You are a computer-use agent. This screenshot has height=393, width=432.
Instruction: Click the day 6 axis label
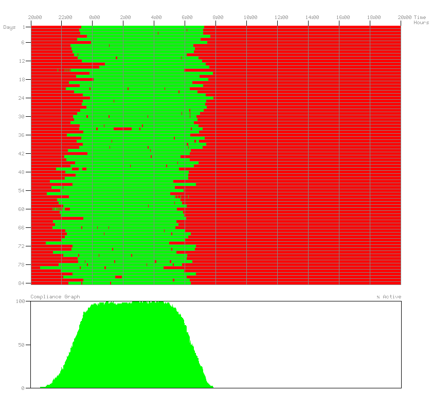(23, 43)
